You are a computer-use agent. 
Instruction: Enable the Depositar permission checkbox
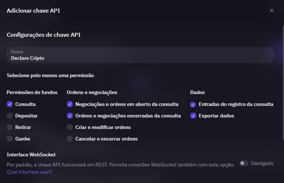pyautogui.click(x=10, y=116)
